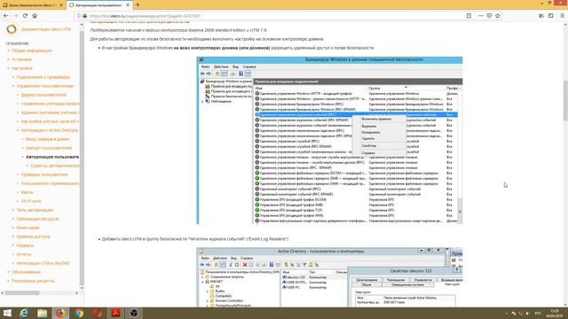Open Квоты link in the sidebar
568x319 pixels.
click(x=28, y=192)
